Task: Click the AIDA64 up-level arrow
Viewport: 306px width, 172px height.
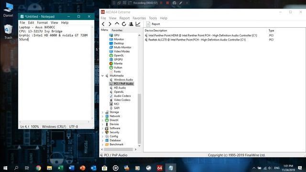Action: [x=117, y=24]
